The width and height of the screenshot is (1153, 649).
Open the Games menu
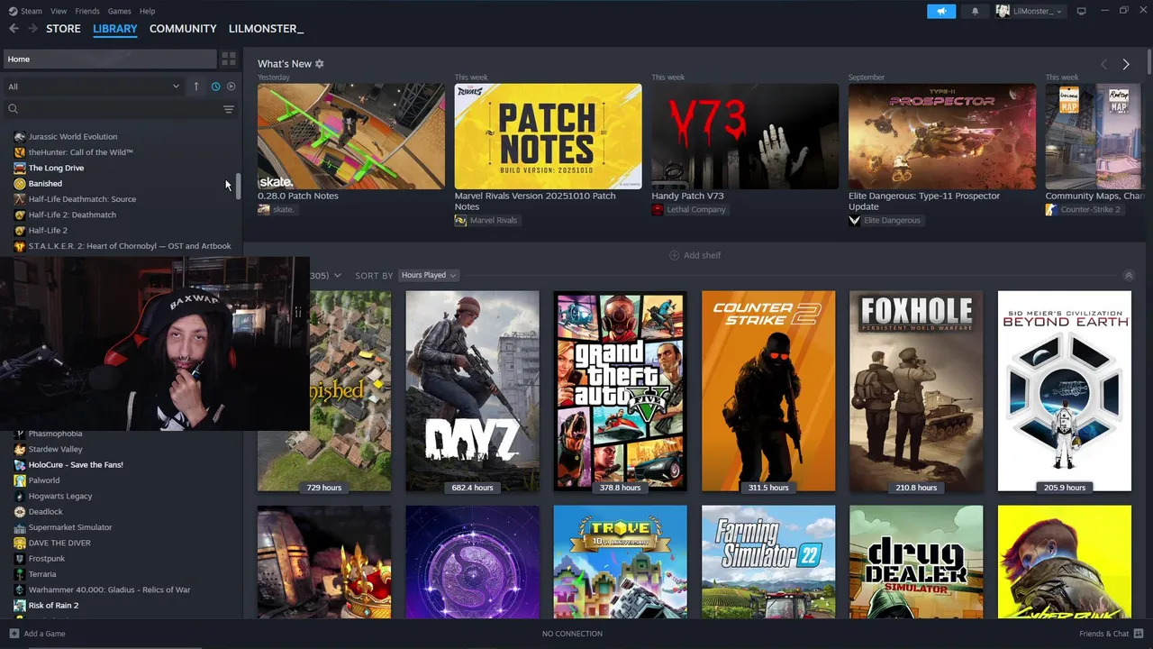(119, 11)
